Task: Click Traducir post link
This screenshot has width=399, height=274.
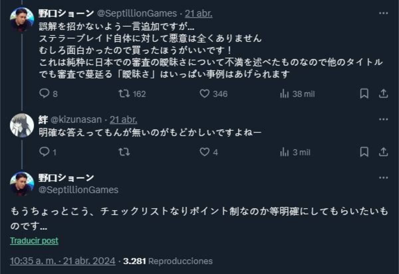Action: (34, 240)
